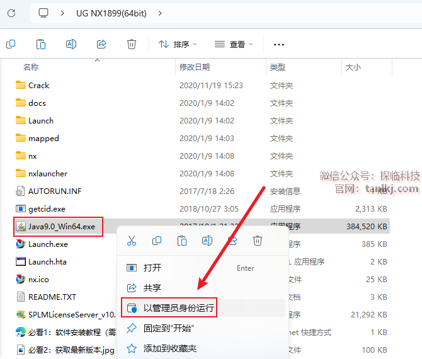Click the refresh icon in address bar

[x=11, y=13]
